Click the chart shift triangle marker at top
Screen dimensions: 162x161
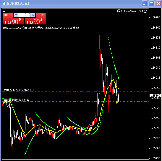tap(119, 9)
